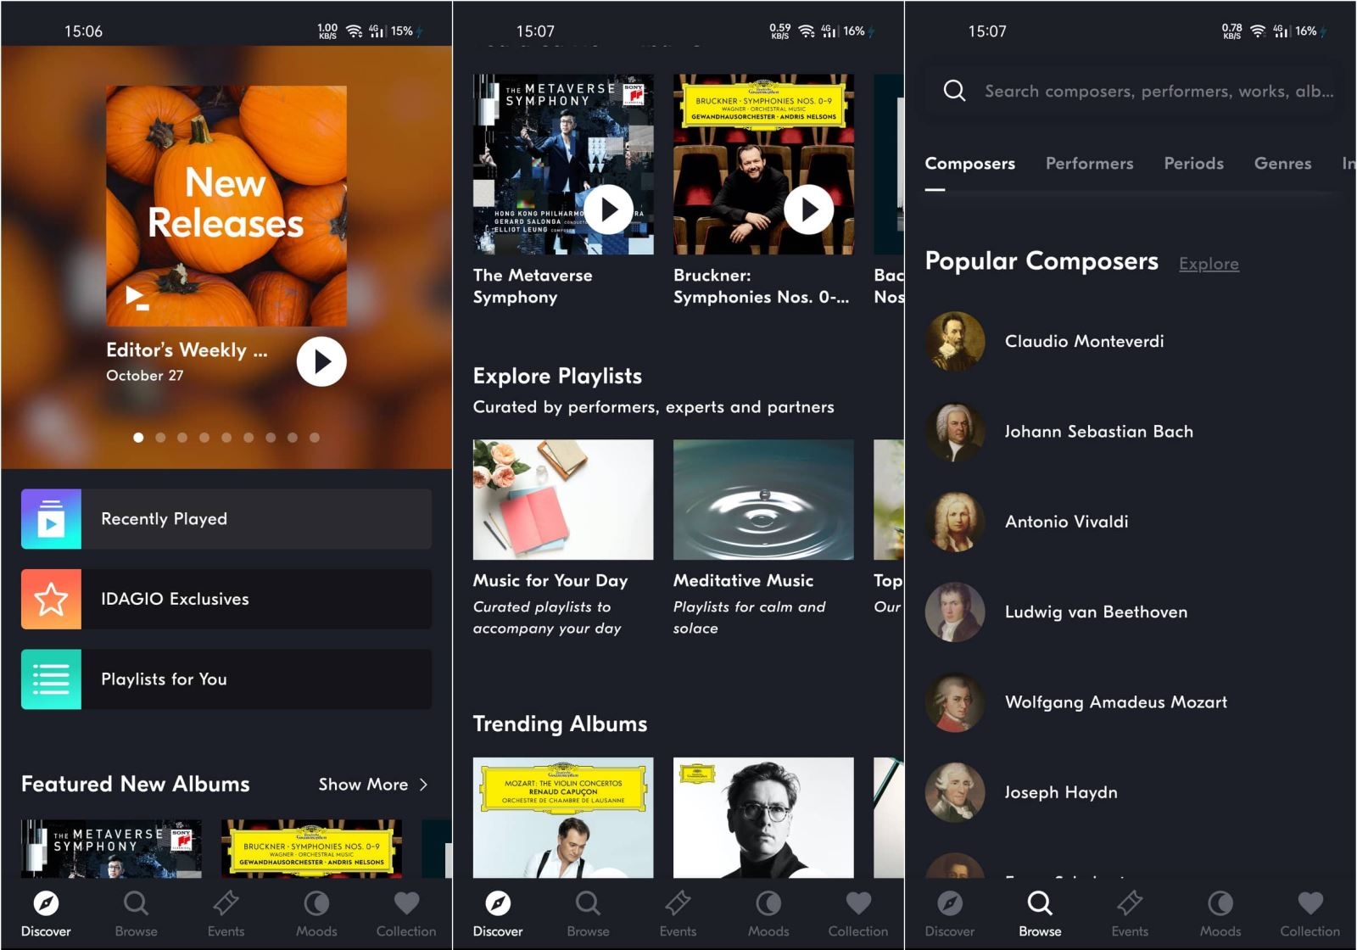Open Moods from right screen nav bar
The image size is (1357, 950).
(1220, 914)
